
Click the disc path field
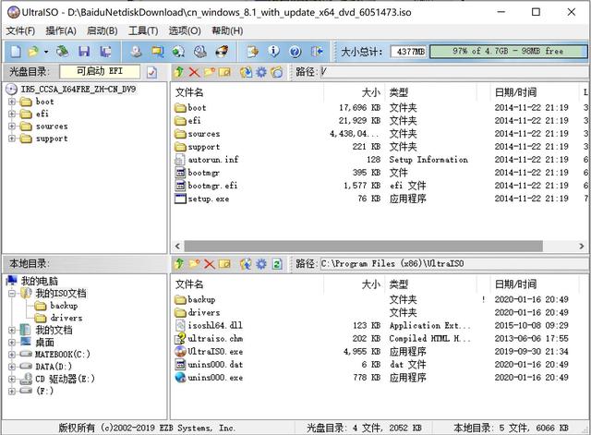454,72
